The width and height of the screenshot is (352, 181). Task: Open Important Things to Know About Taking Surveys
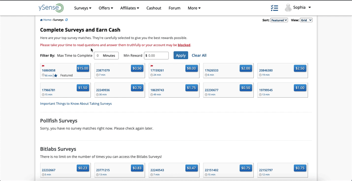(76, 104)
